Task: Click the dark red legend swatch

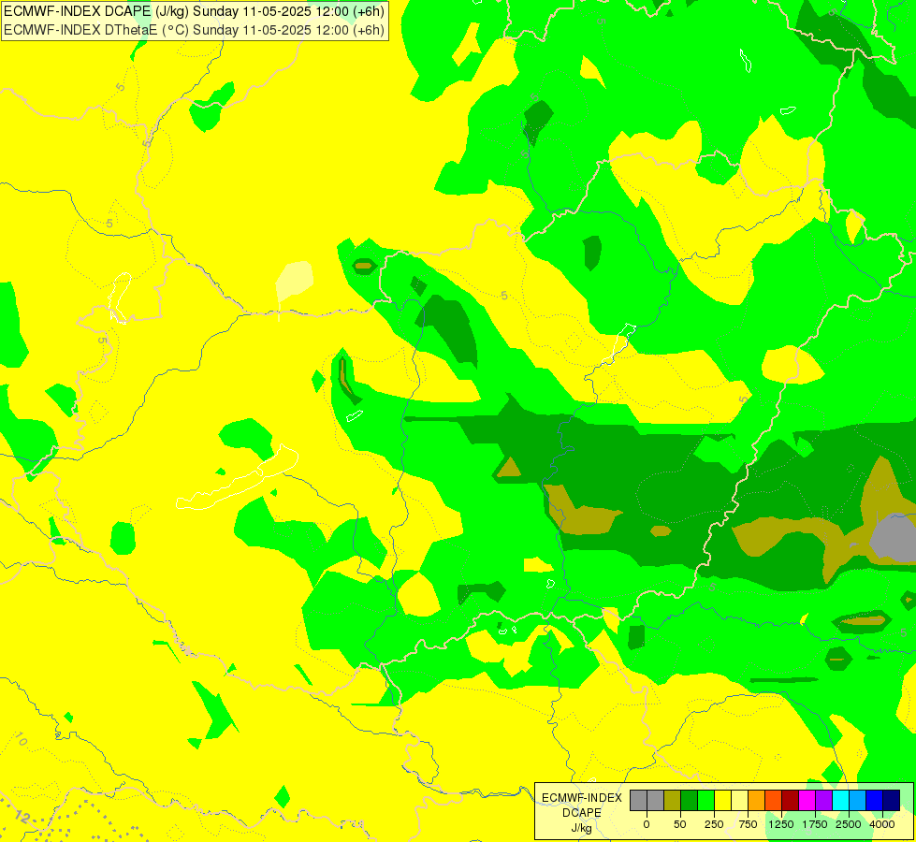Action: (x=791, y=800)
